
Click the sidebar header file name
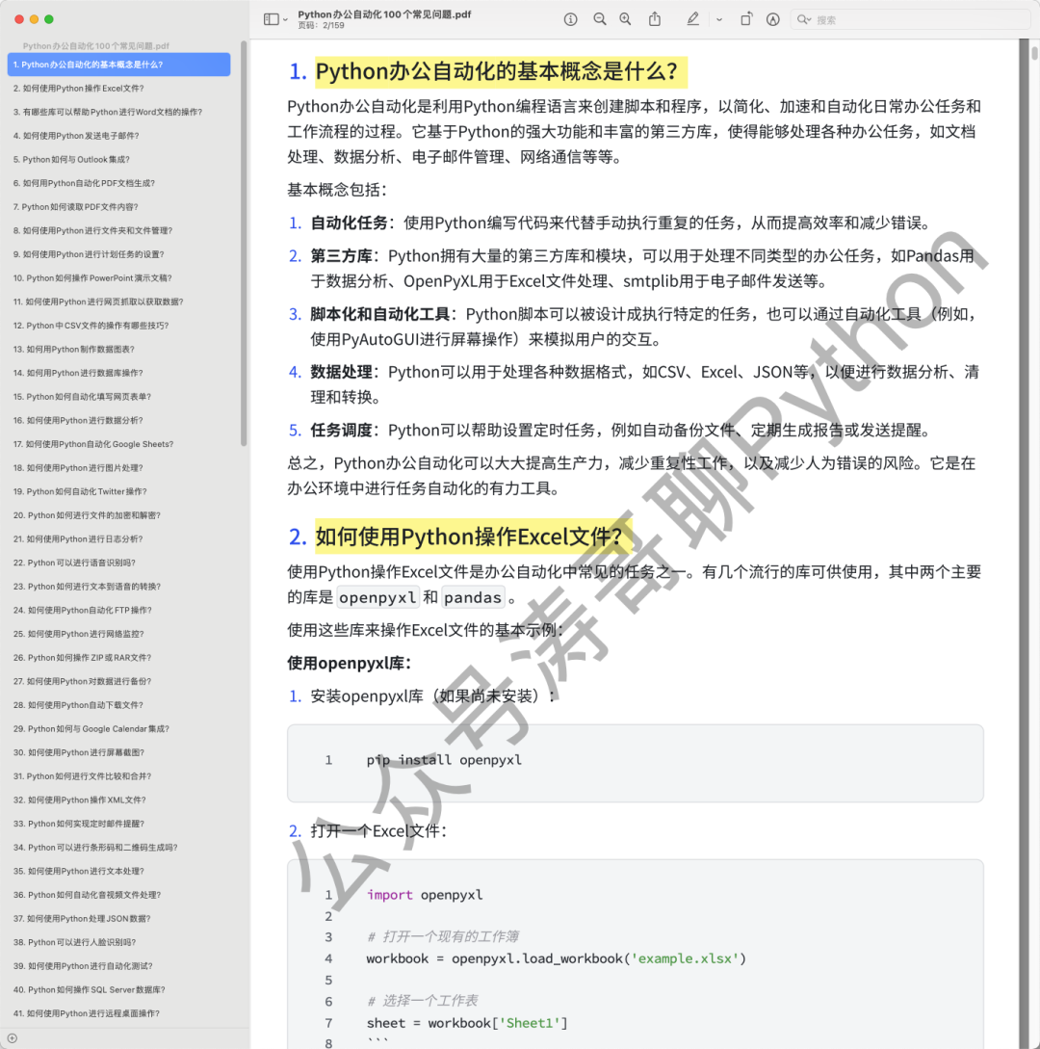(95, 45)
